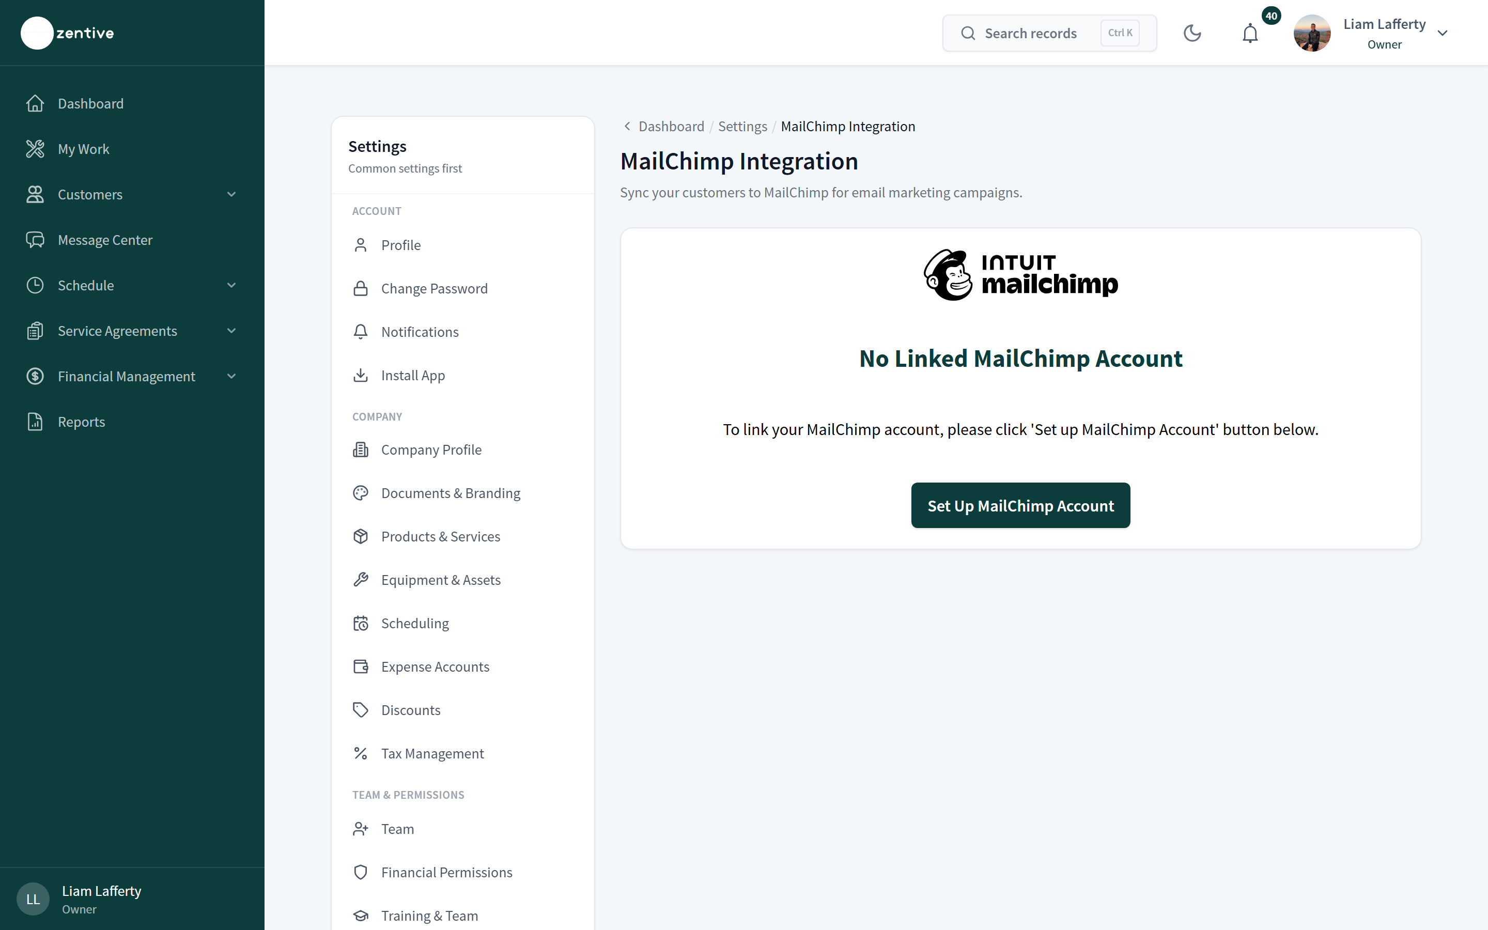Click the Ctrl K shortcut badge

click(1120, 33)
